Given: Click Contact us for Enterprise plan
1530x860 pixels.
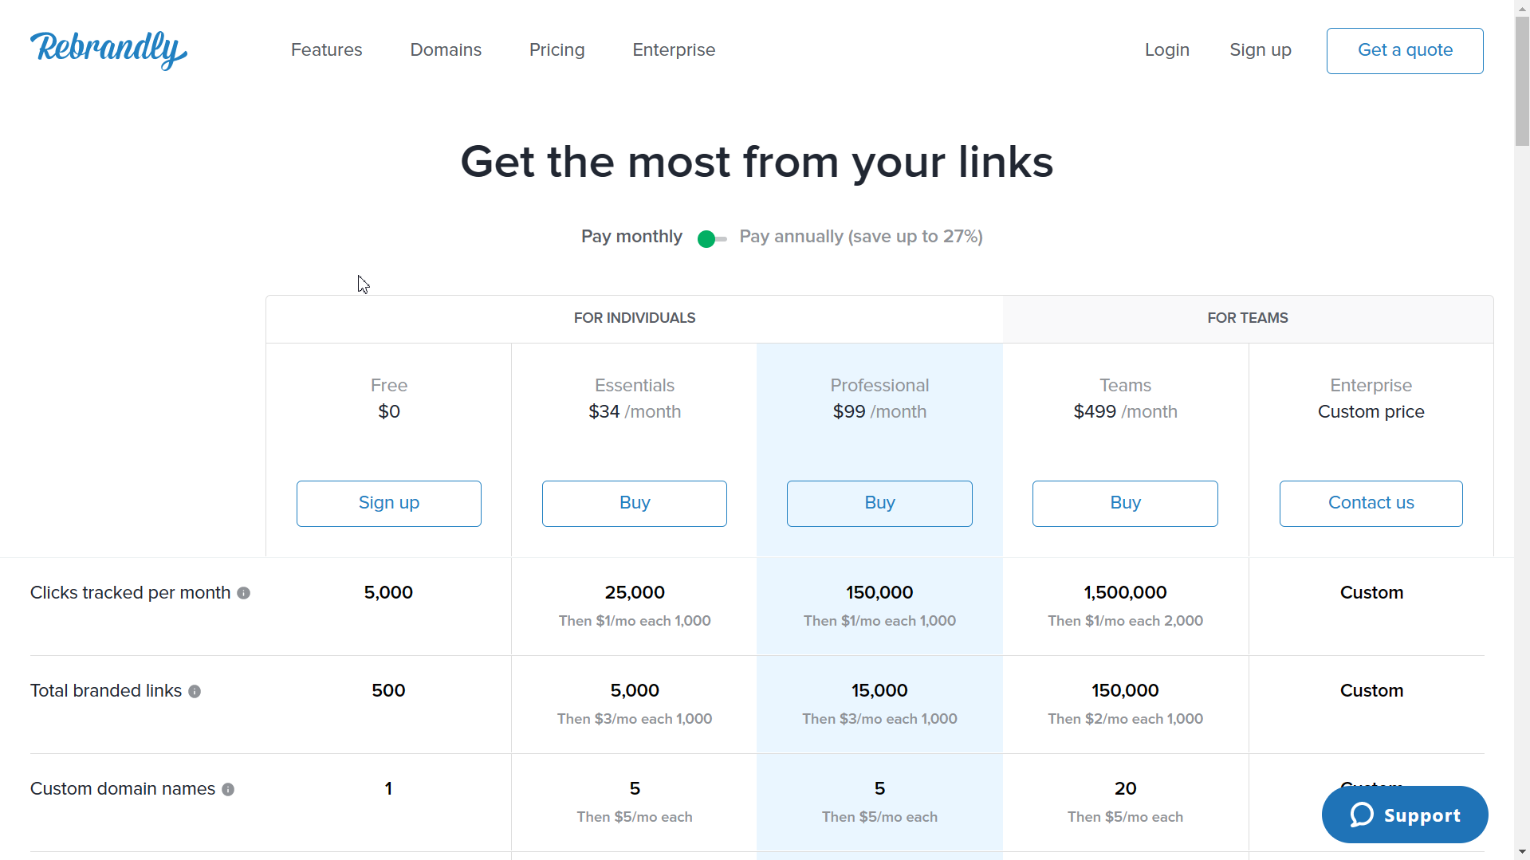Looking at the screenshot, I should tap(1371, 504).
